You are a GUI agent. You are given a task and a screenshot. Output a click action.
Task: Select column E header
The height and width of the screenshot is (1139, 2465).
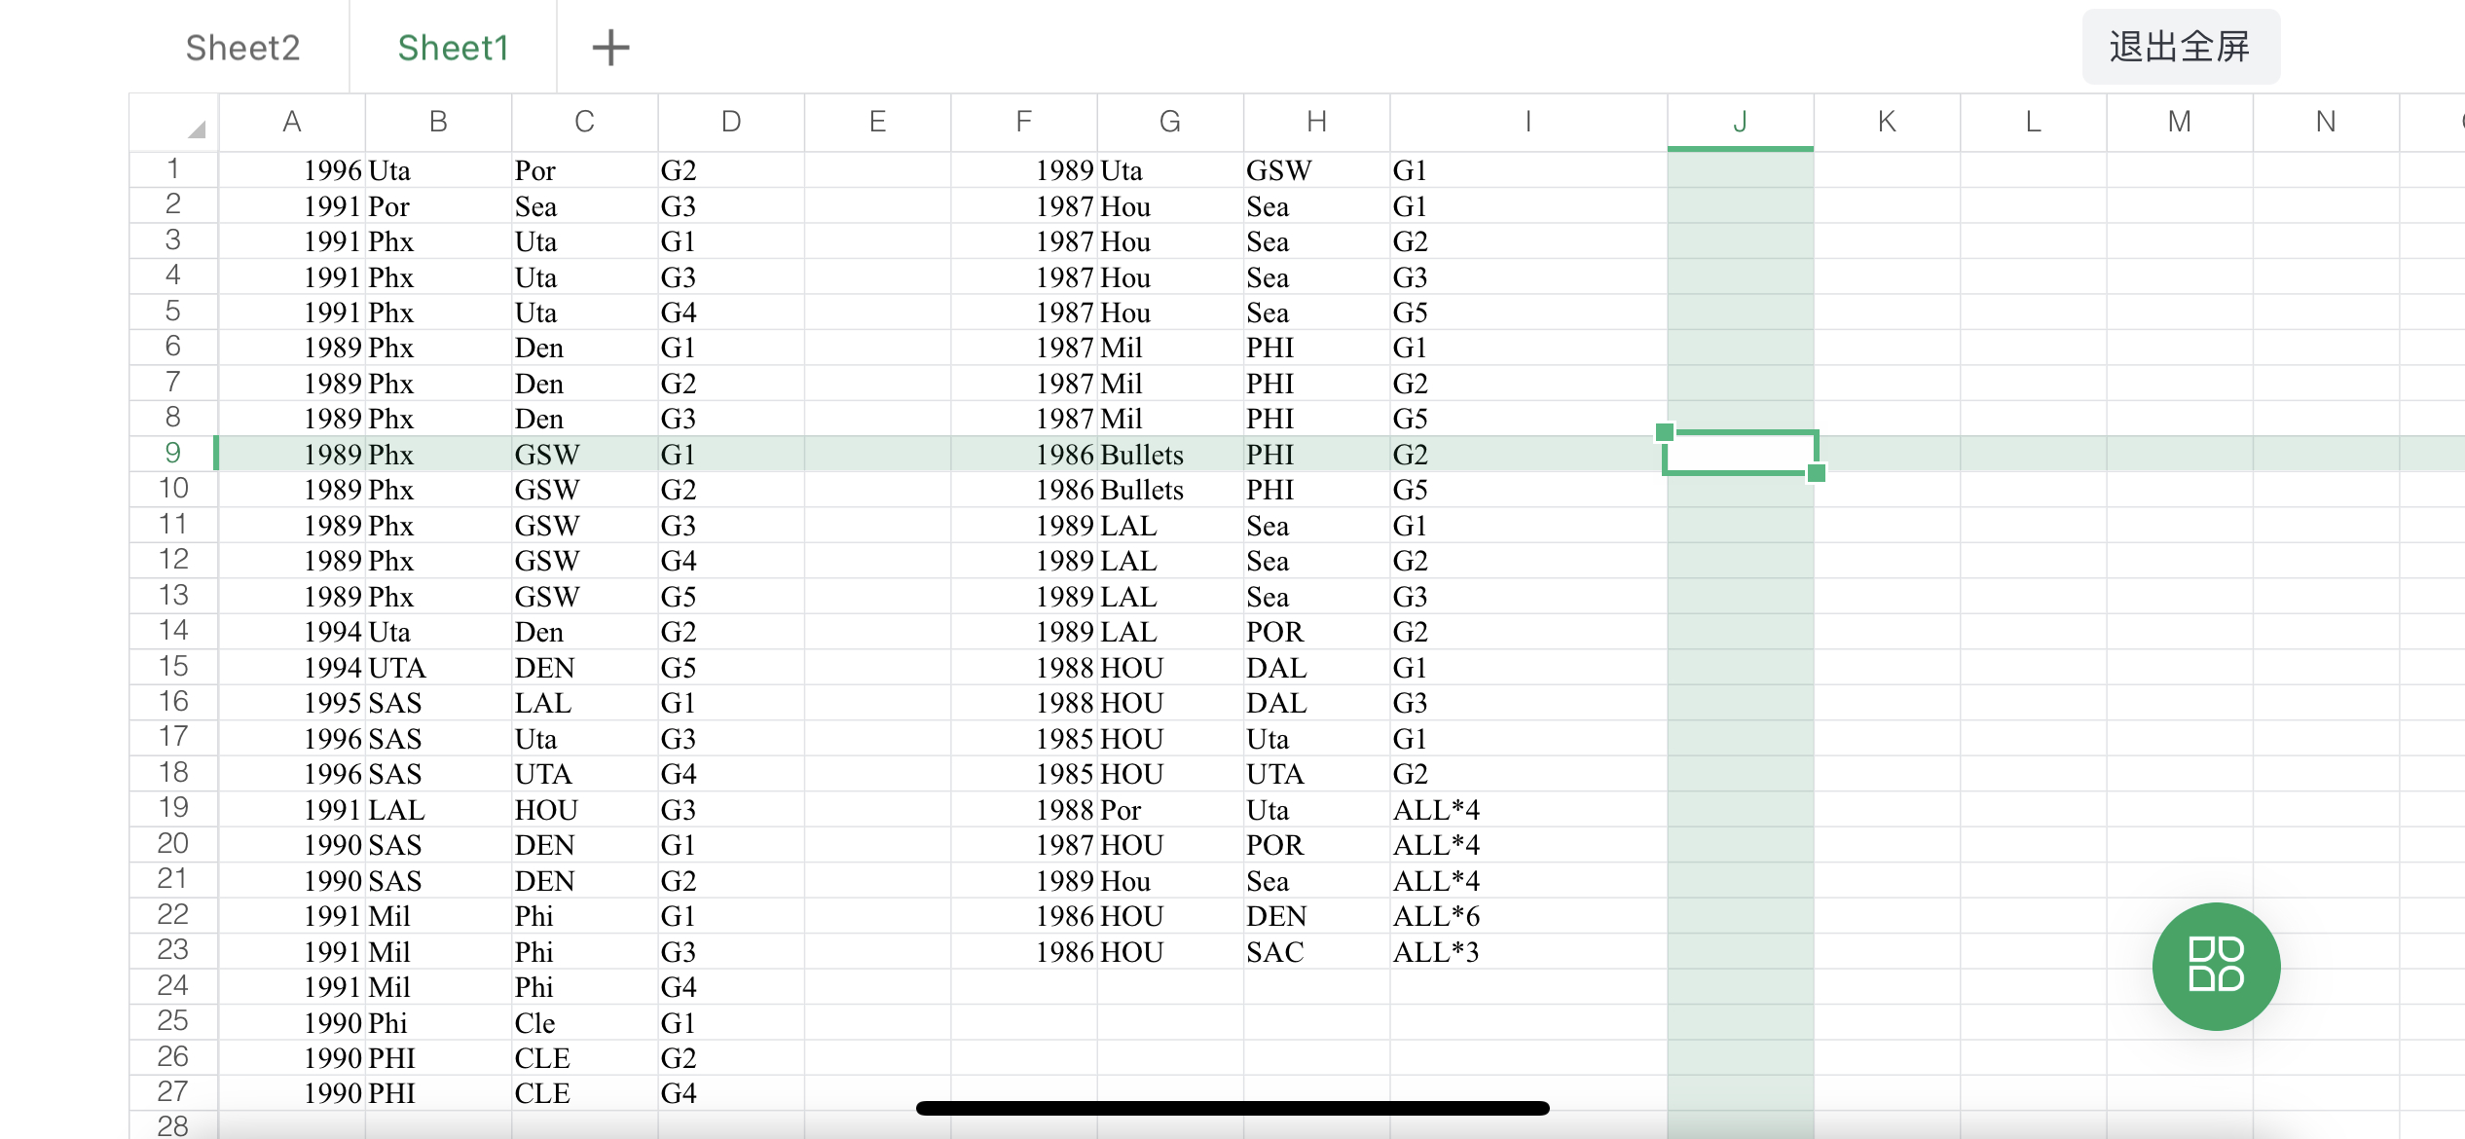coord(877,122)
